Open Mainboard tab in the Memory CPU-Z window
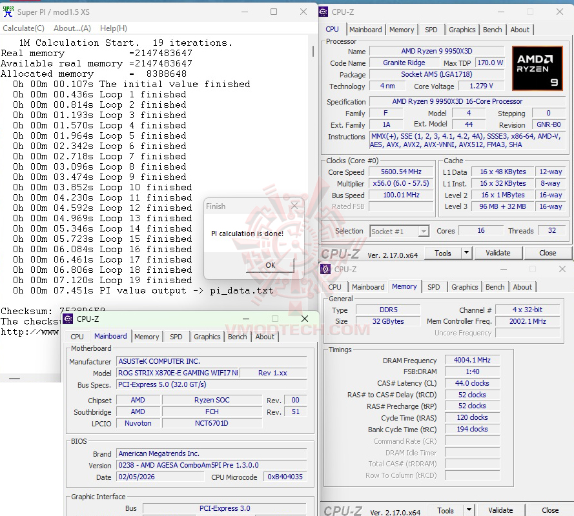 (x=368, y=287)
